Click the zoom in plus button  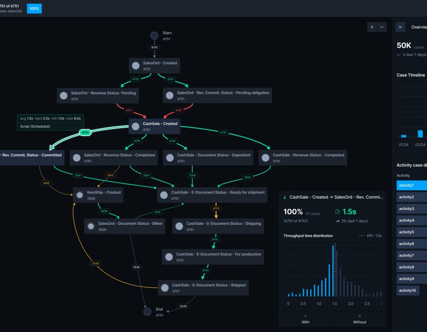click(372, 27)
